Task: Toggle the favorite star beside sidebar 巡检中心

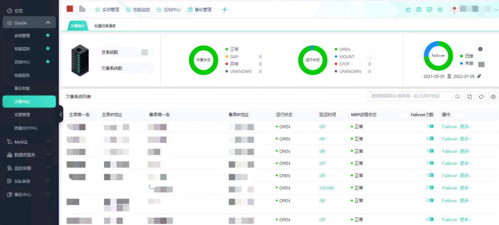Action: point(48,61)
